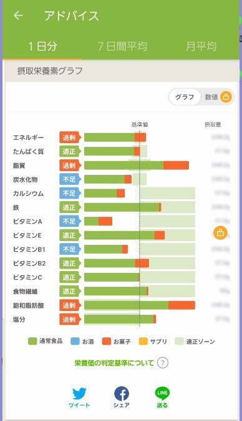Tap the ツイート label
Image resolution: width=242 pixels, height=421 pixels.
[79, 405]
